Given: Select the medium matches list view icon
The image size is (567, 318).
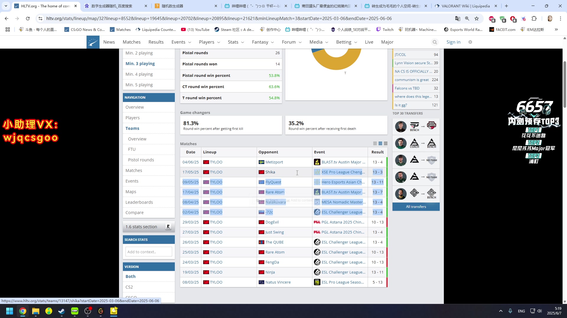Looking at the screenshot, I should [380, 143].
